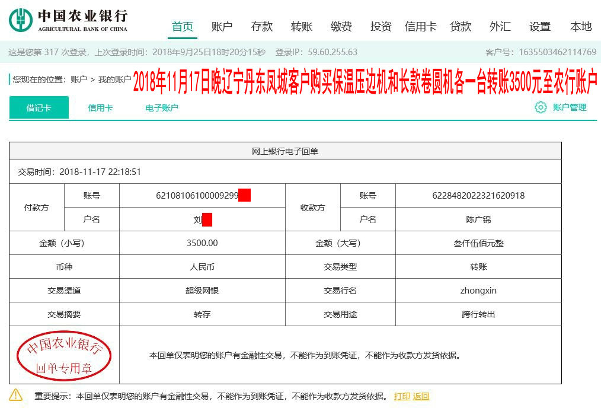Open the 缴费 menu entry
Screen dimensions: 601x408
pos(341,26)
